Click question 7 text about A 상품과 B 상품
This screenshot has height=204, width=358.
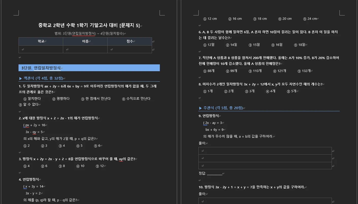269,61
